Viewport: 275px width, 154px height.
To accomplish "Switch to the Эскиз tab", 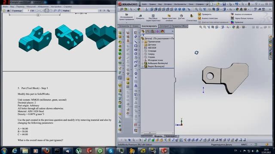I will (135, 26).
